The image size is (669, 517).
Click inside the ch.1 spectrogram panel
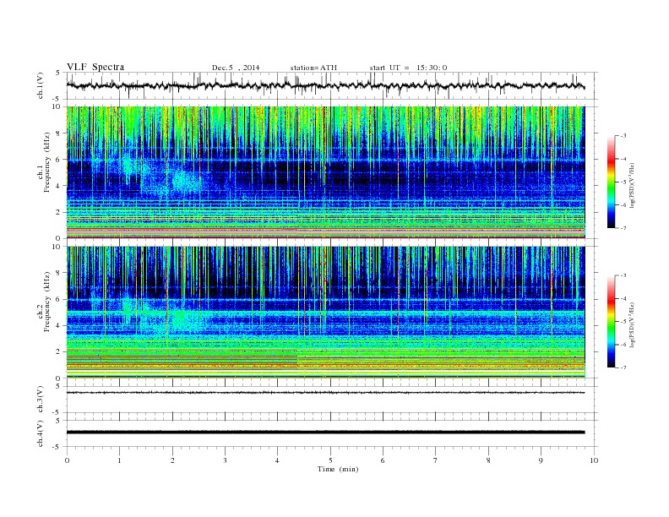tap(325, 172)
